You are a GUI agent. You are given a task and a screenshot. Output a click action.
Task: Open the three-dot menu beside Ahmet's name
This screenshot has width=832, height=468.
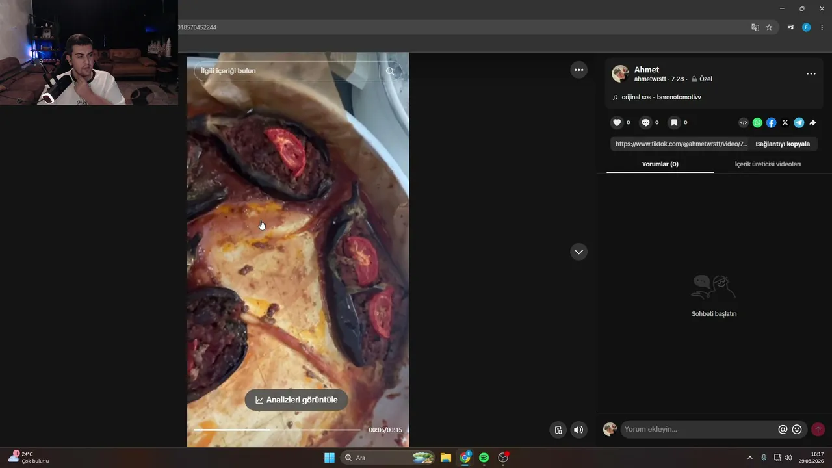click(811, 73)
